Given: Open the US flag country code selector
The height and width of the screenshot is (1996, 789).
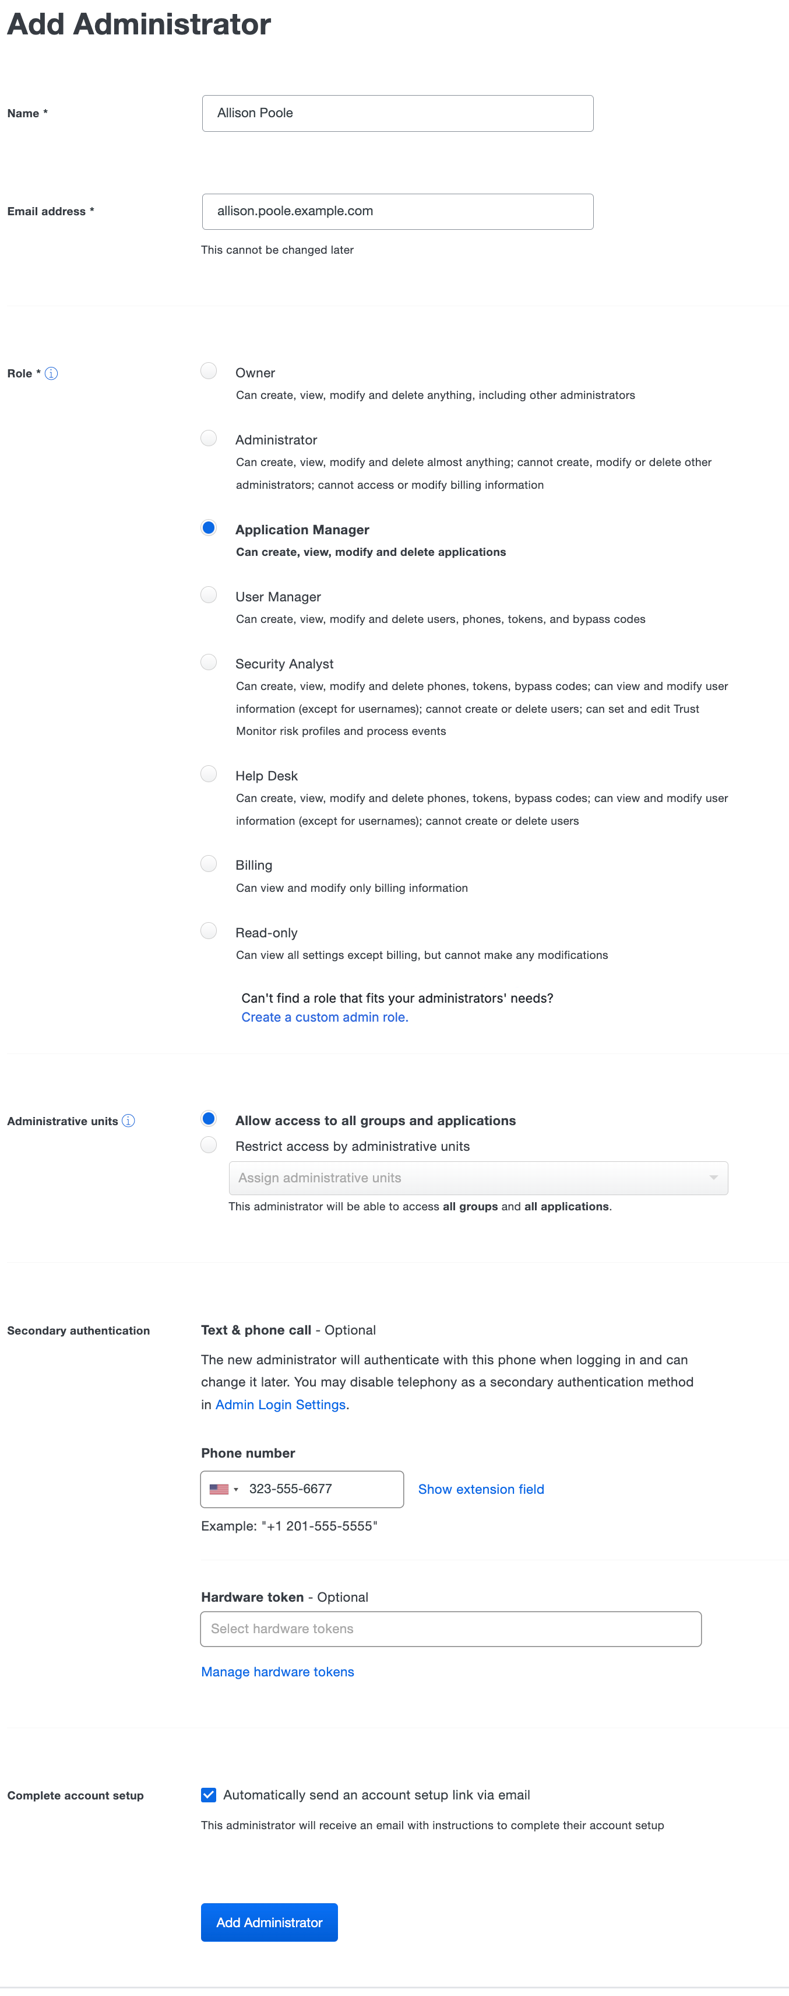Looking at the screenshot, I should click(x=224, y=1489).
